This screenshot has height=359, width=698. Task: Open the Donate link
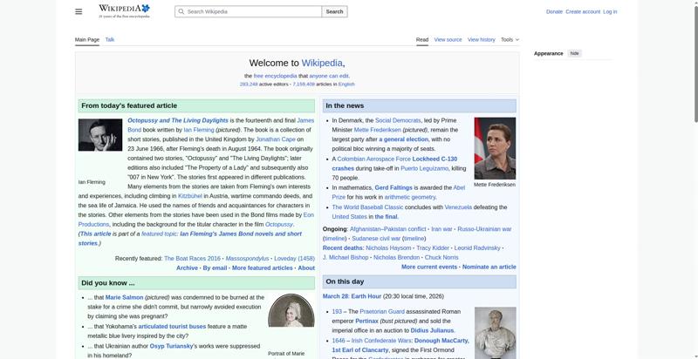(554, 11)
